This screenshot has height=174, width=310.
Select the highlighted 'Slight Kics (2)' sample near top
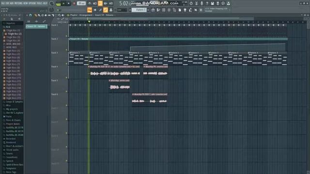[14, 34]
